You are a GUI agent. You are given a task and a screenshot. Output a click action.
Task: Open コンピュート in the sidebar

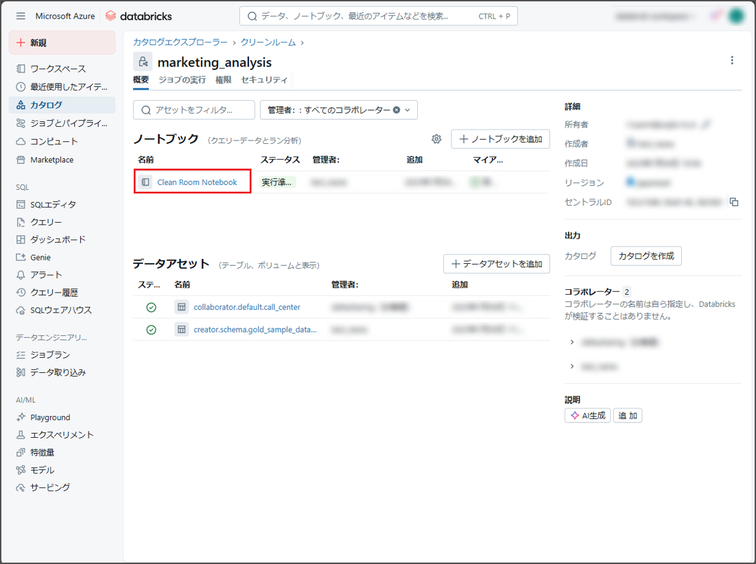point(62,142)
